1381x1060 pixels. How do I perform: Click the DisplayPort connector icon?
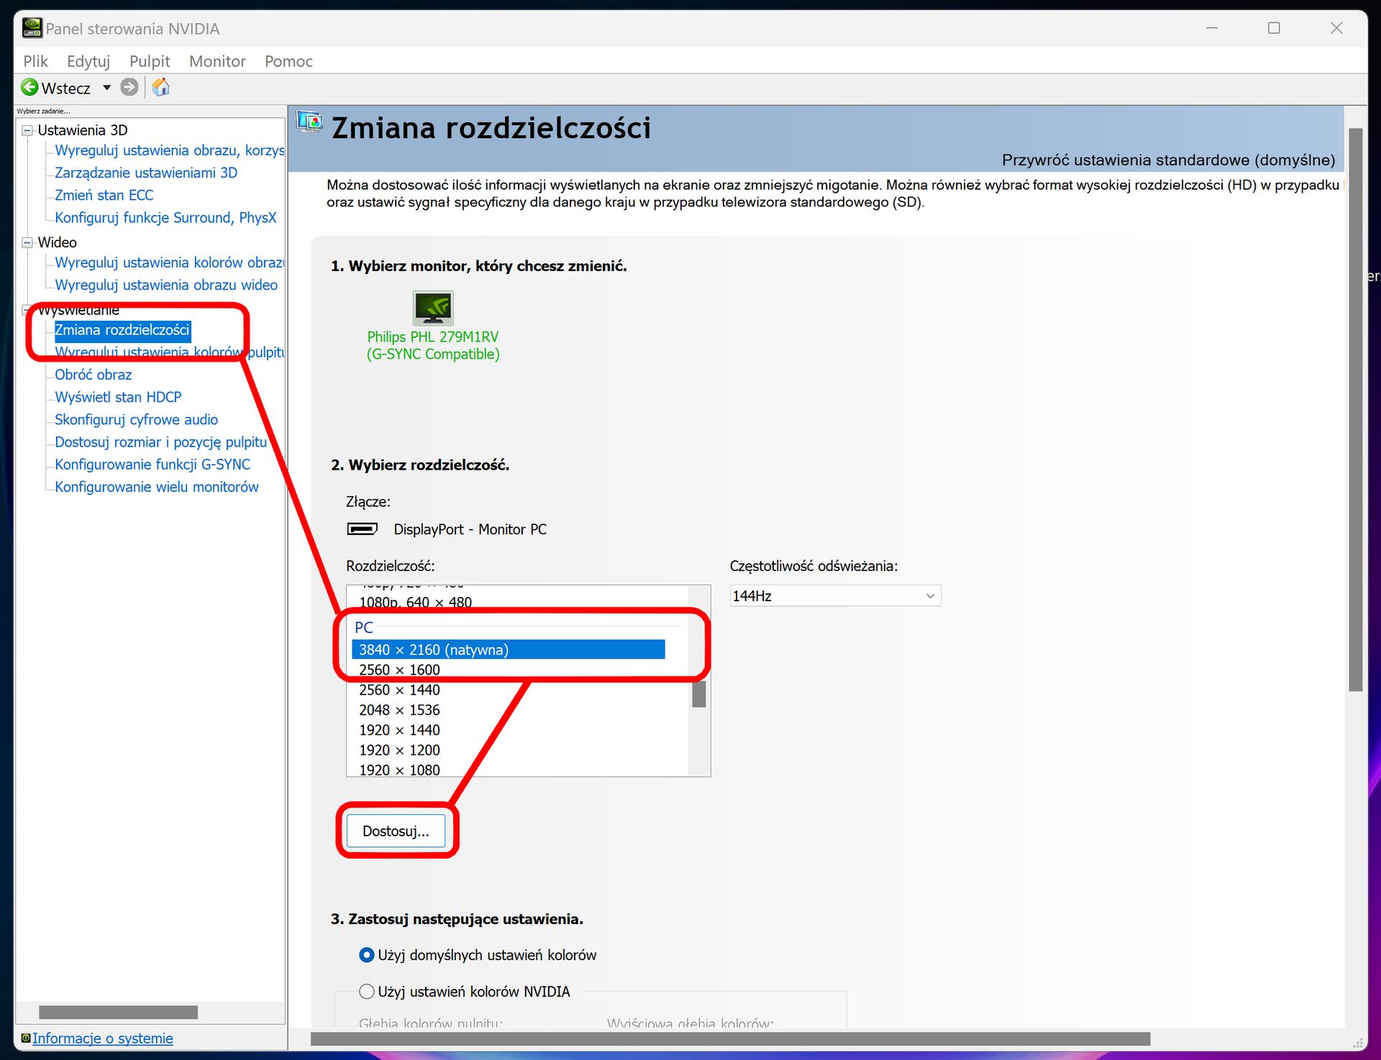point(363,529)
